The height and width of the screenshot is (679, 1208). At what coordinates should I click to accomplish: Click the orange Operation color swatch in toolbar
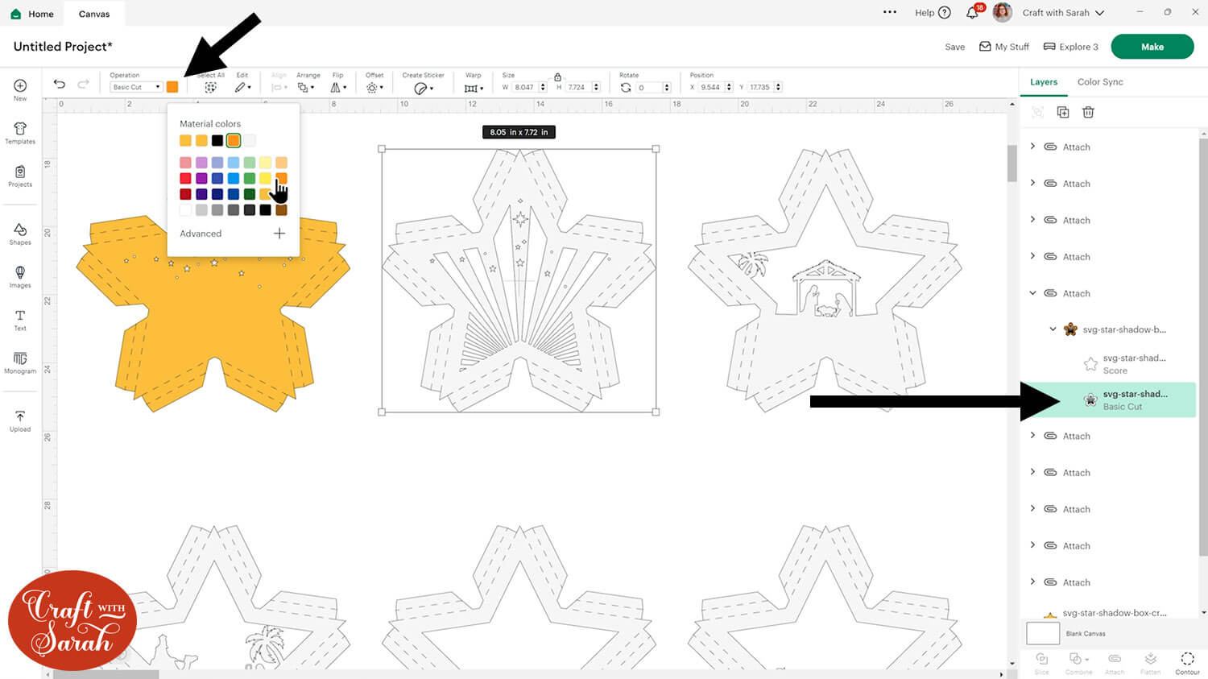(172, 87)
